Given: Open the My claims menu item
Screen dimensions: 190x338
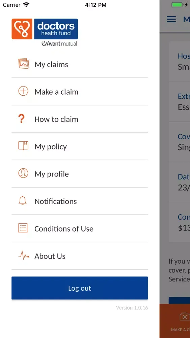Looking at the screenshot, I should pos(80,64).
